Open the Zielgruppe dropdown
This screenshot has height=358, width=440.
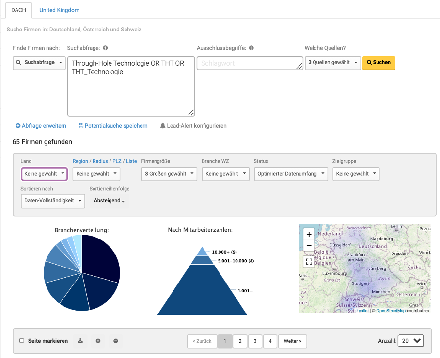(x=356, y=174)
